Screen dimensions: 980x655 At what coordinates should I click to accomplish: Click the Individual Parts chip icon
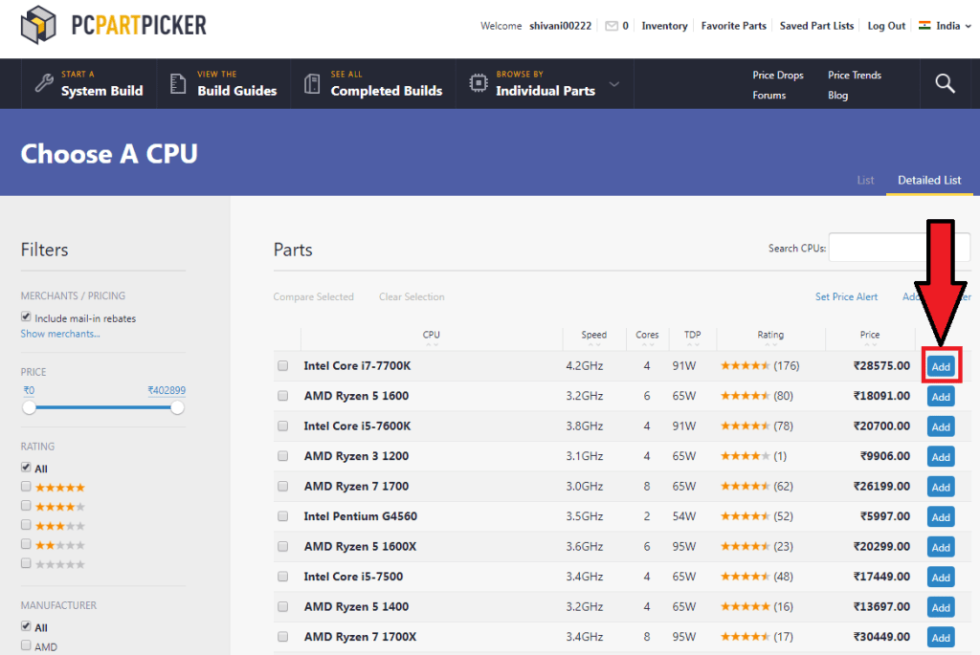point(479,83)
